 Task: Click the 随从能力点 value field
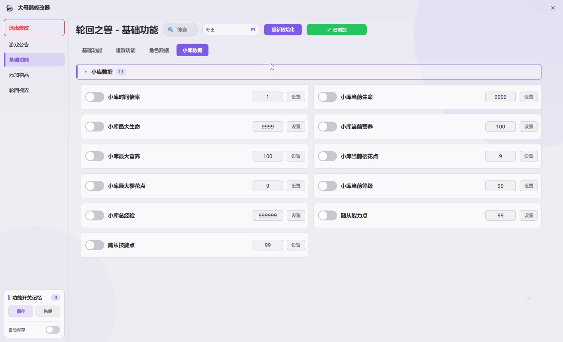[501, 215]
